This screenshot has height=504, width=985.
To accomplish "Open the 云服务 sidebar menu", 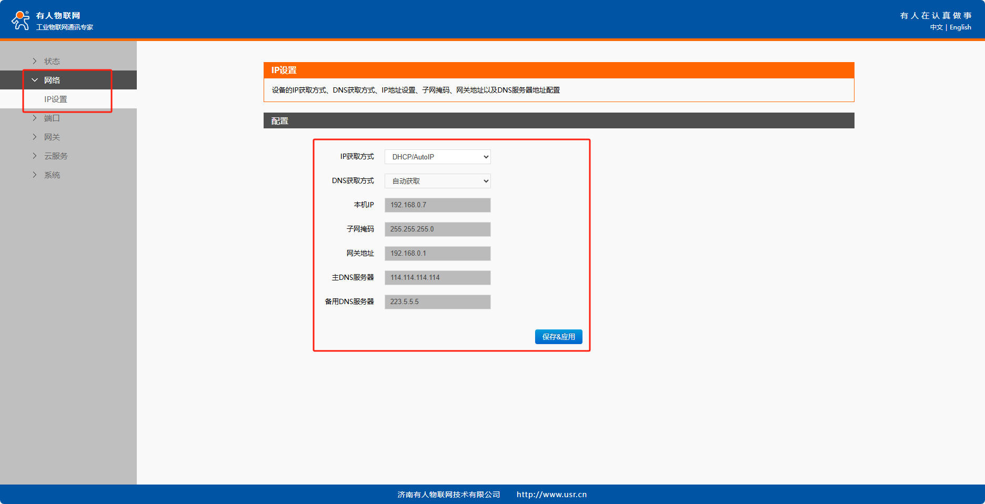I will pos(56,156).
